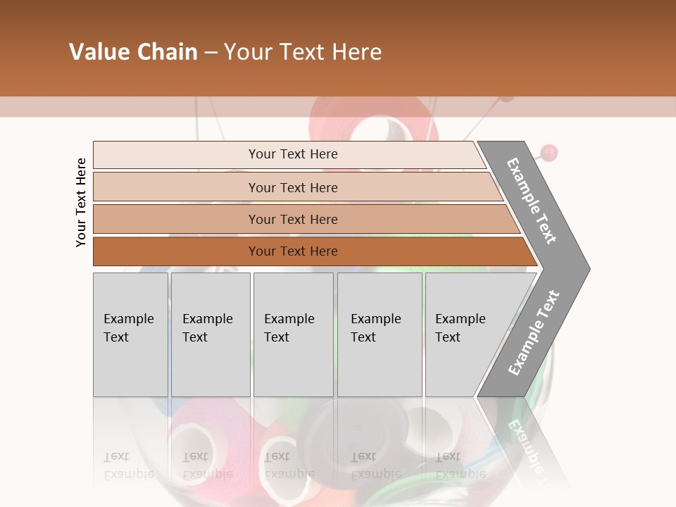Click the red pin head near the chevron
The height and width of the screenshot is (507, 676).
tap(550, 151)
